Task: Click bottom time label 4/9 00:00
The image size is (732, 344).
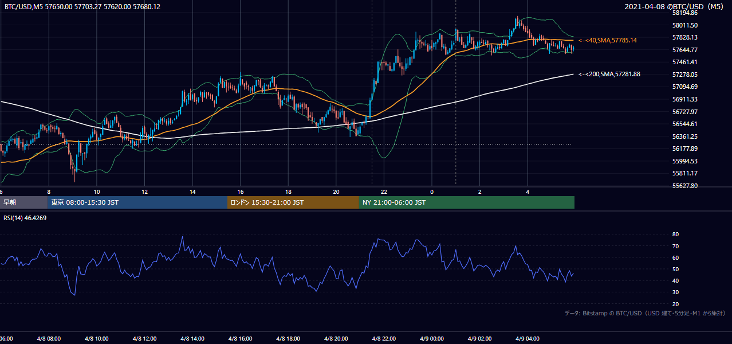Action: click(432, 339)
